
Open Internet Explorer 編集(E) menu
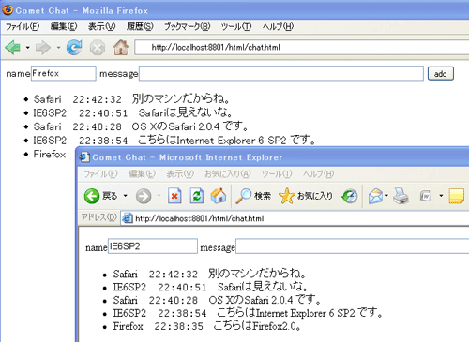click(142, 174)
